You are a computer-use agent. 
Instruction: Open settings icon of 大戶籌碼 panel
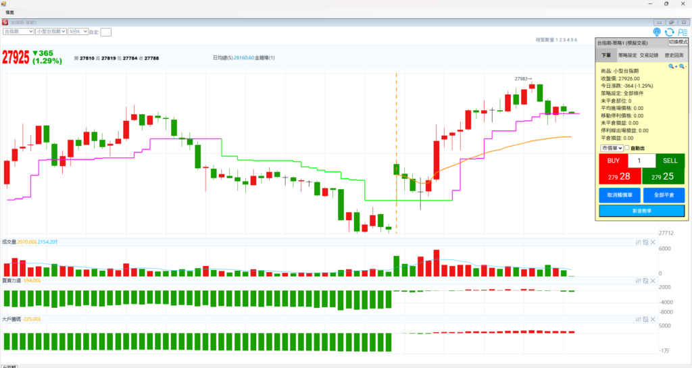[x=639, y=319]
